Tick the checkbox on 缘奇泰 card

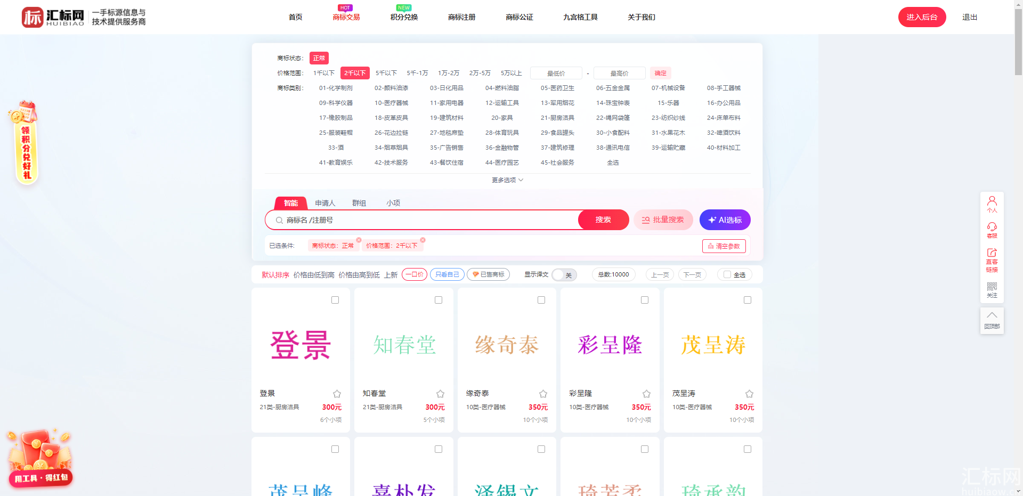point(541,300)
